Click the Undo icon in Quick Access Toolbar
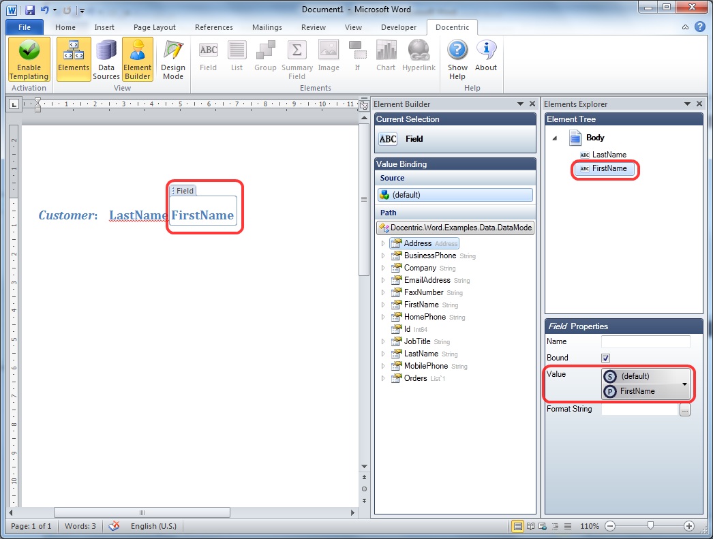The image size is (713, 539). pyautogui.click(x=44, y=10)
